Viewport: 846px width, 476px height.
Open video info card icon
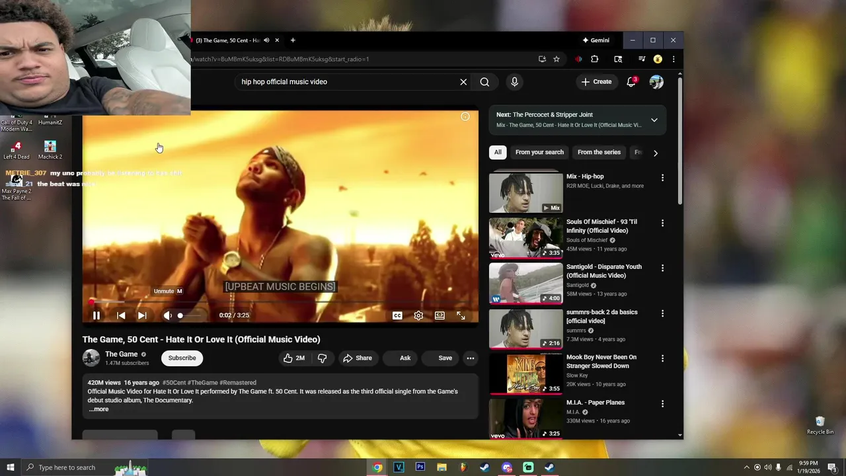tap(465, 116)
